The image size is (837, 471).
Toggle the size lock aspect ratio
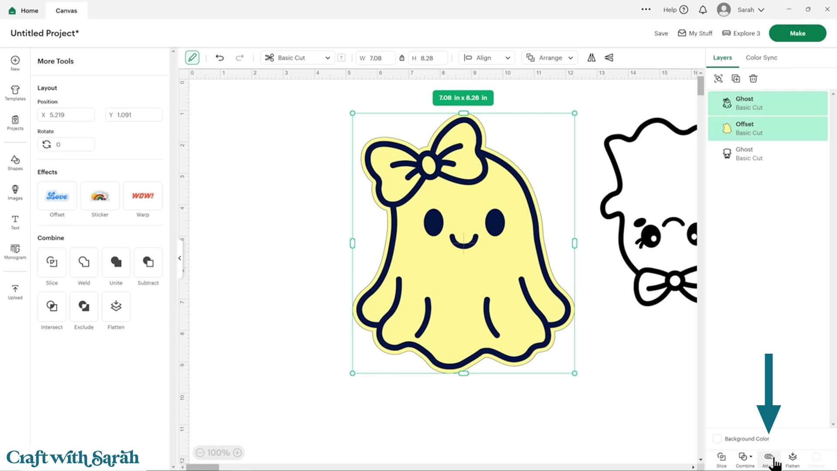(x=401, y=58)
